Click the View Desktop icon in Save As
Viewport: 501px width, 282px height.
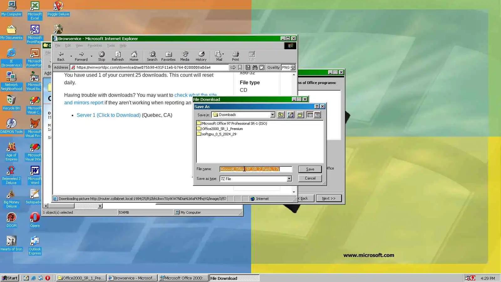pos(291,115)
